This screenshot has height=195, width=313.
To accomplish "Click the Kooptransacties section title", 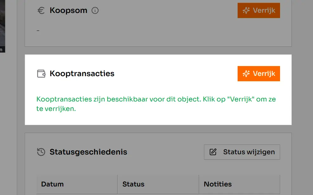I will 82,74.
